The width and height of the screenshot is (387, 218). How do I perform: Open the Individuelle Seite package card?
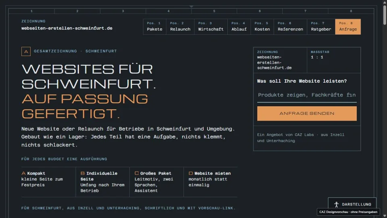click(102, 182)
